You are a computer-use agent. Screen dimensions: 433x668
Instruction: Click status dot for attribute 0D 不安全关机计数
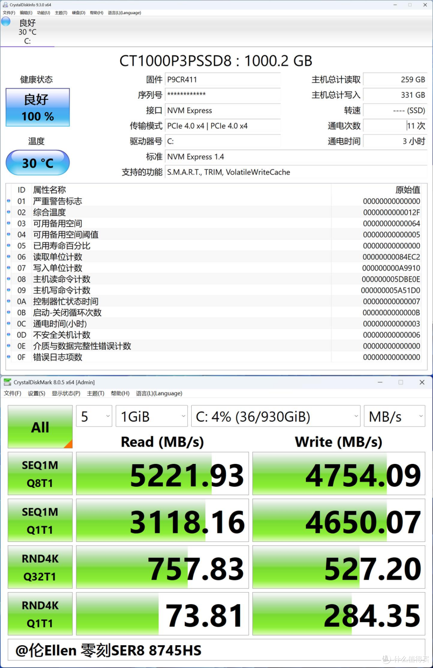coord(9,334)
